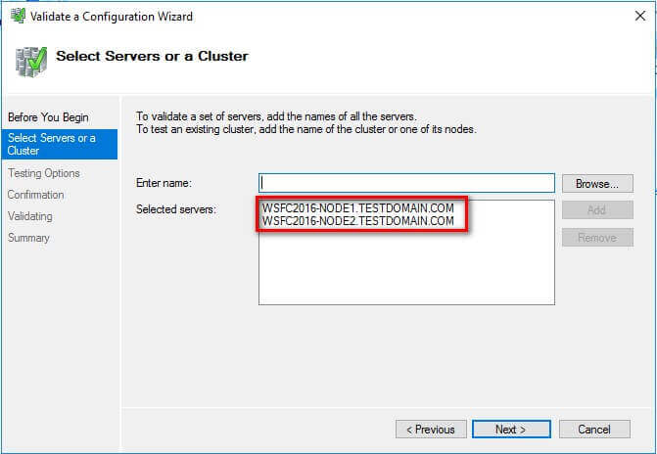The image size is (657, 454).
Task: Jump to the Confirmation step
Action: pos(36,195)
